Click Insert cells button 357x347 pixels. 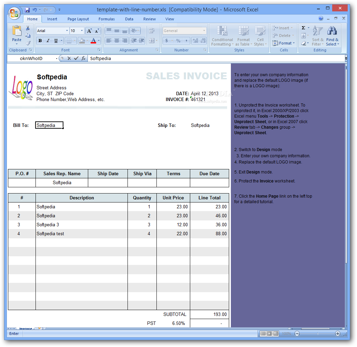(282, 28)
